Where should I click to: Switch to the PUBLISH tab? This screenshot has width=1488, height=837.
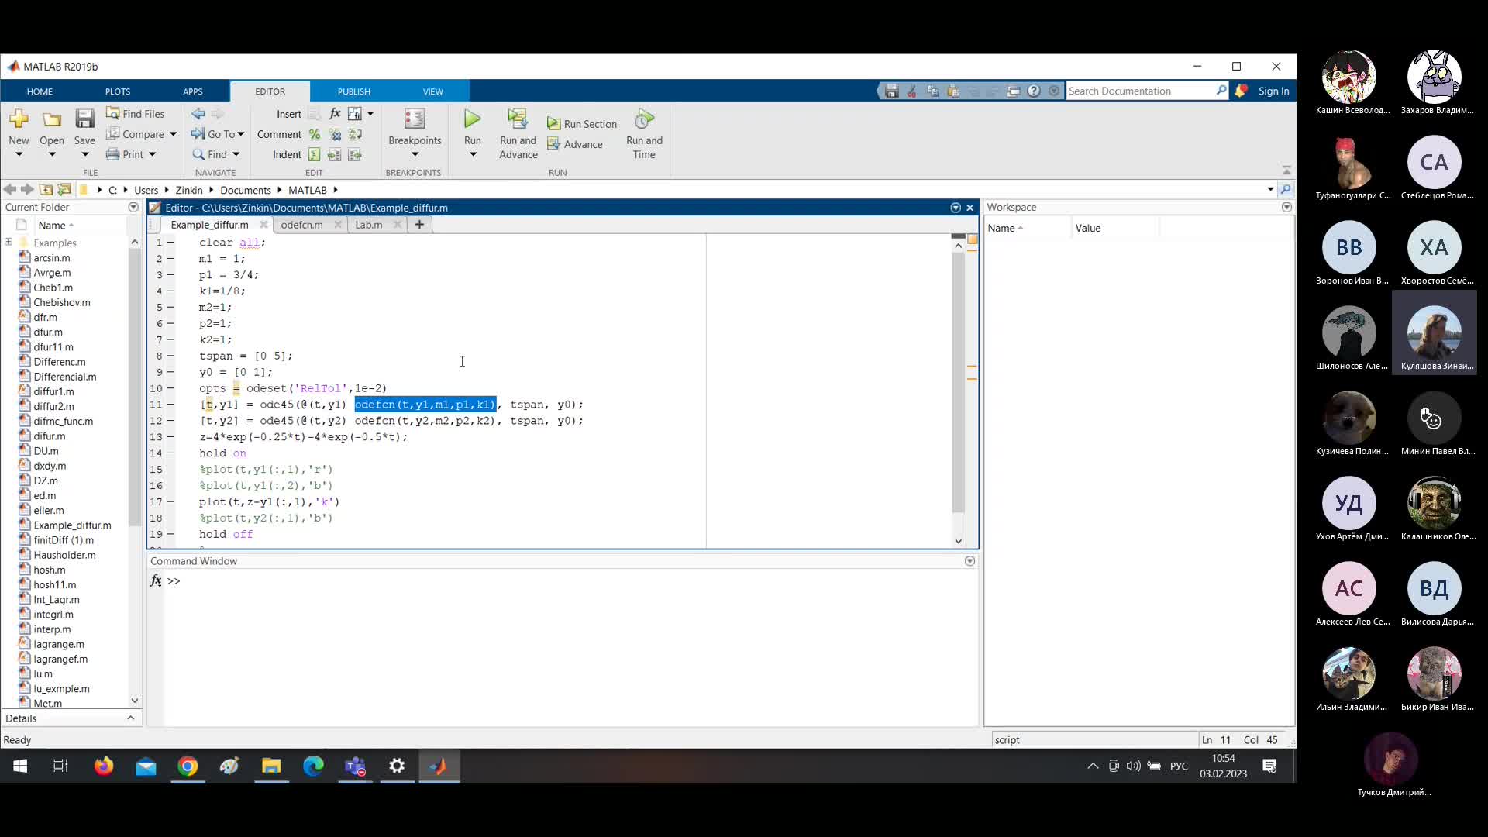354,91
